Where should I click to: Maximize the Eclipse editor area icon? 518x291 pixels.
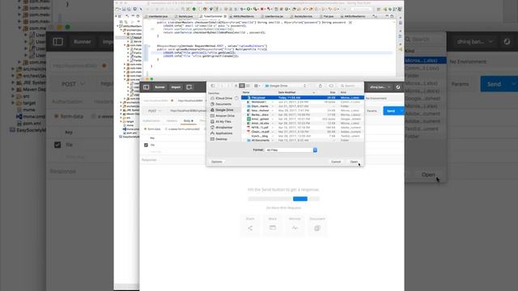[392, 16]
